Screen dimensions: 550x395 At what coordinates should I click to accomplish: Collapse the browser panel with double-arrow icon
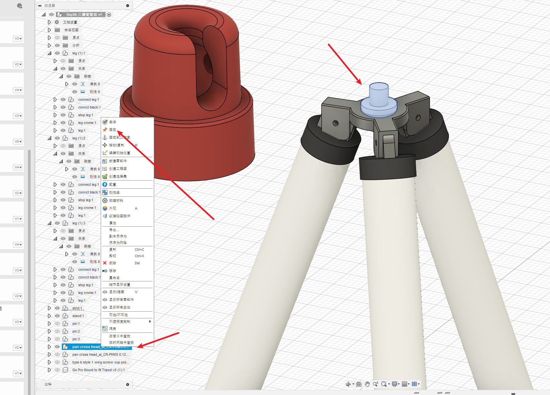[40, 5]
